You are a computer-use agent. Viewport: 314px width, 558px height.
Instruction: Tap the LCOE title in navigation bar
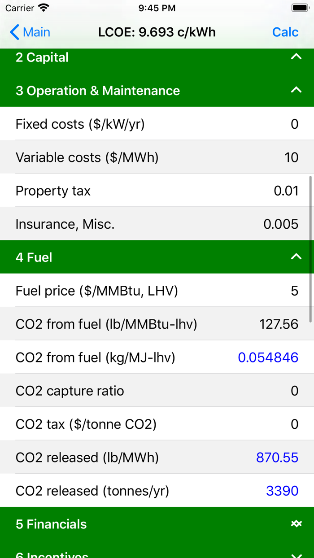coord(157,32)
